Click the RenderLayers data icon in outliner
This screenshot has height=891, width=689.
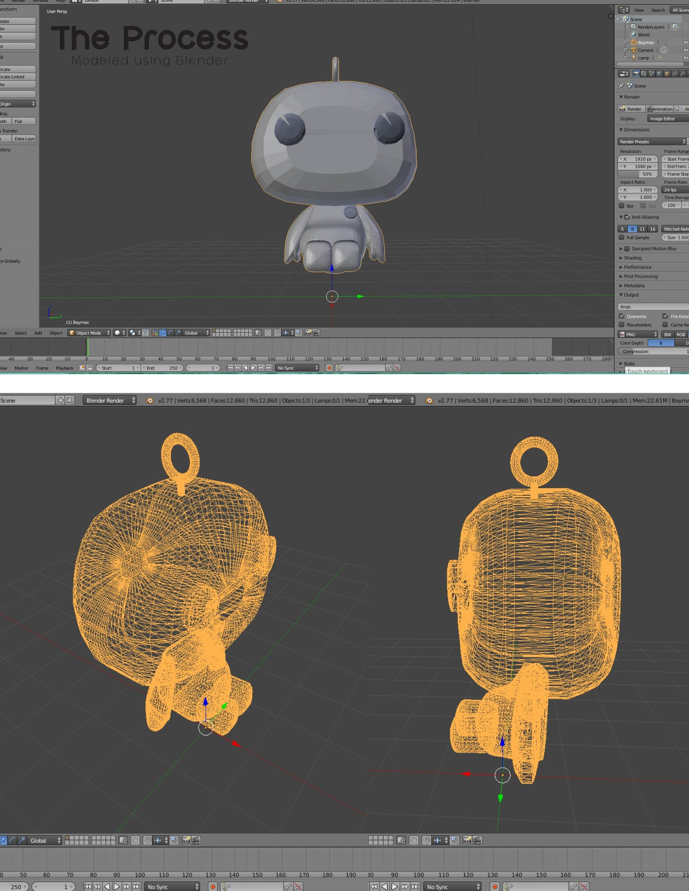tap(675, 27)
